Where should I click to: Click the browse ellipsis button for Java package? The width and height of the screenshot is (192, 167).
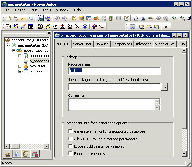click(164, 87)
